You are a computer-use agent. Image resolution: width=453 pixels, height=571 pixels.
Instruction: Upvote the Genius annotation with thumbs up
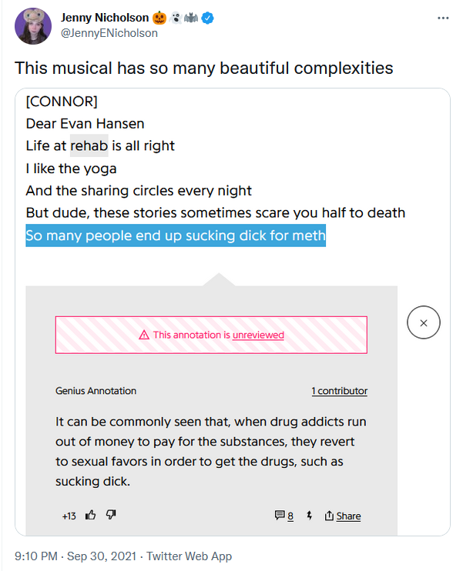tap(90, 515)
